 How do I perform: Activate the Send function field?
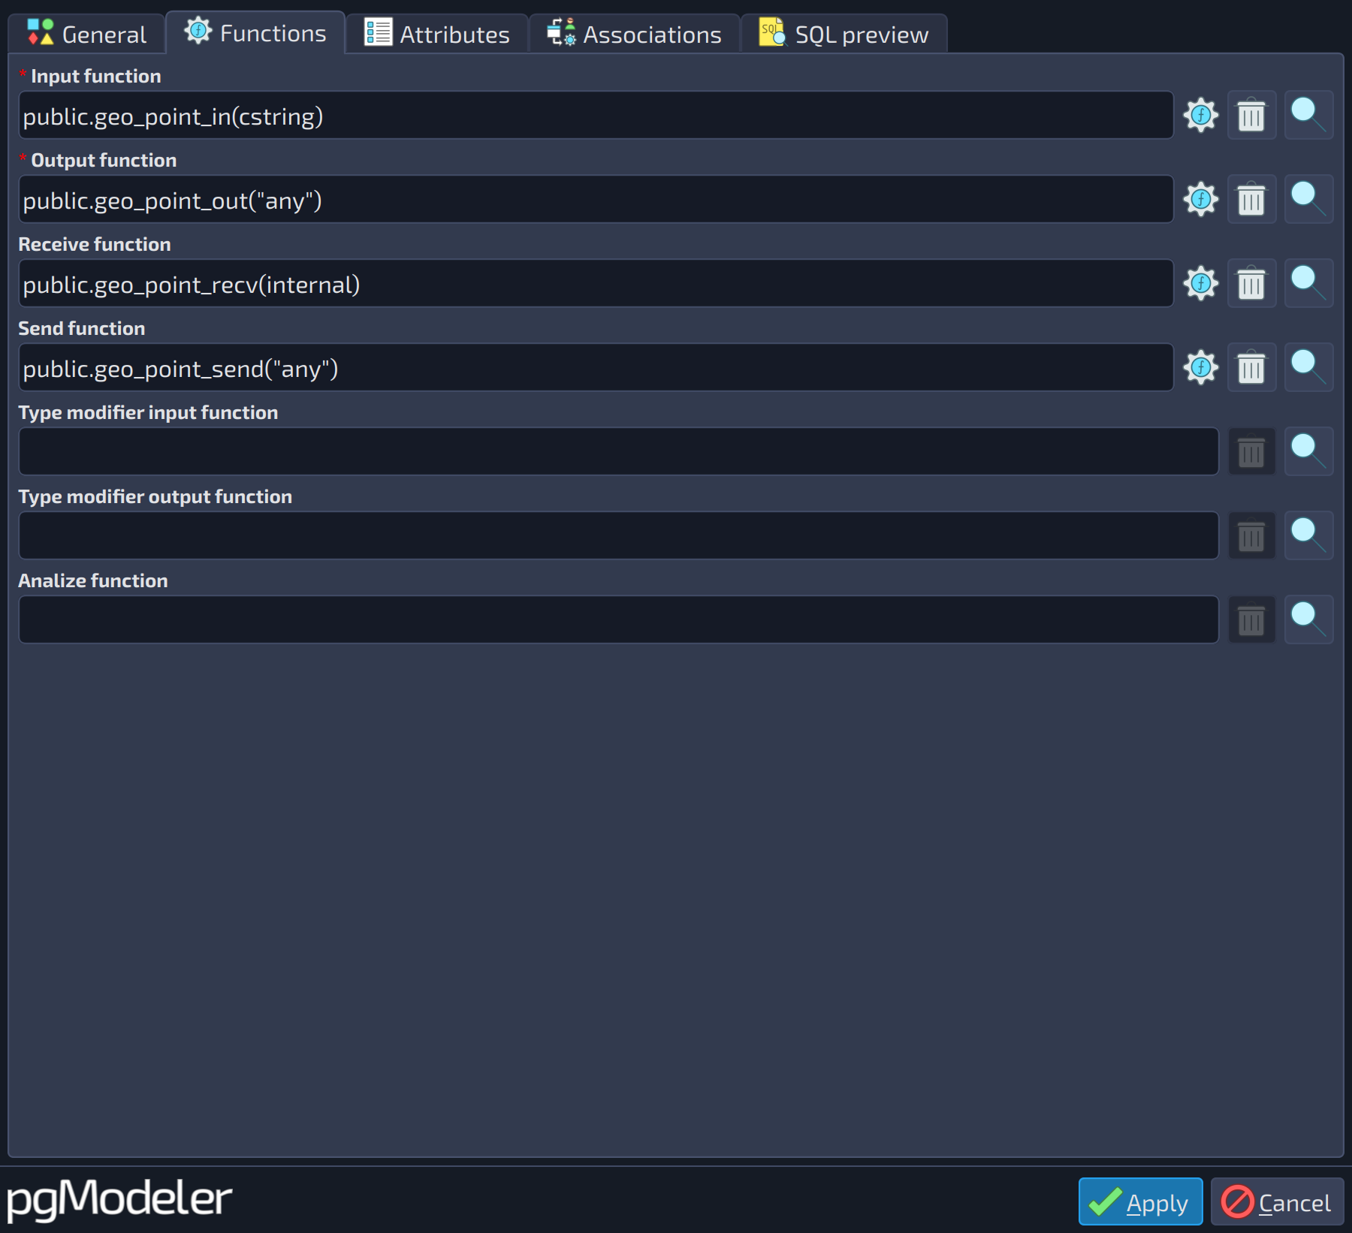pyautogui.click(x=596, y=368)
